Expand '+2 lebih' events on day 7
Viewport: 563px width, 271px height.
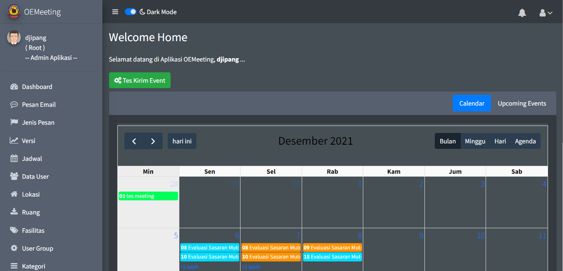[x=251, y=267]
